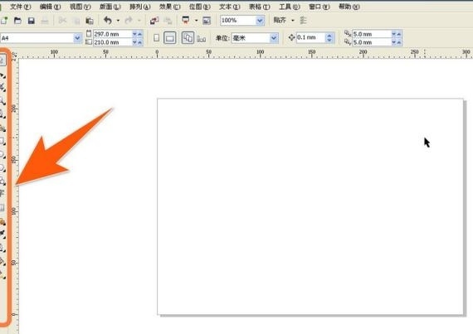
Task: Click the 0.1 mm nudge offset stepper arrows
Action: tap(329, 37)
